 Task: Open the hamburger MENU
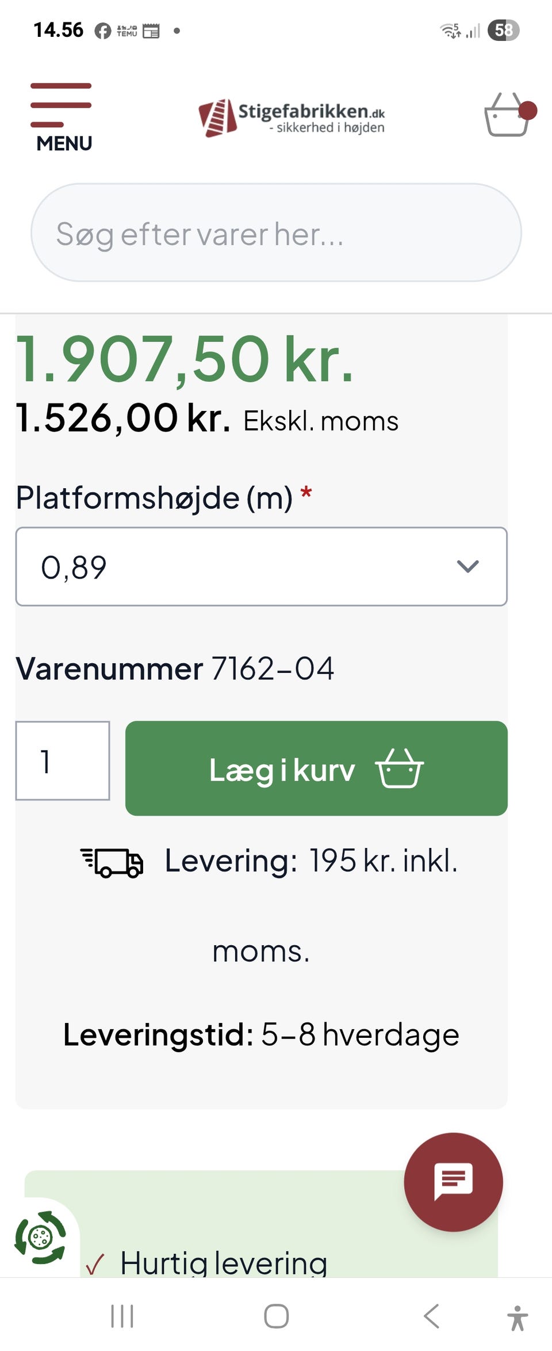(62, 117)
